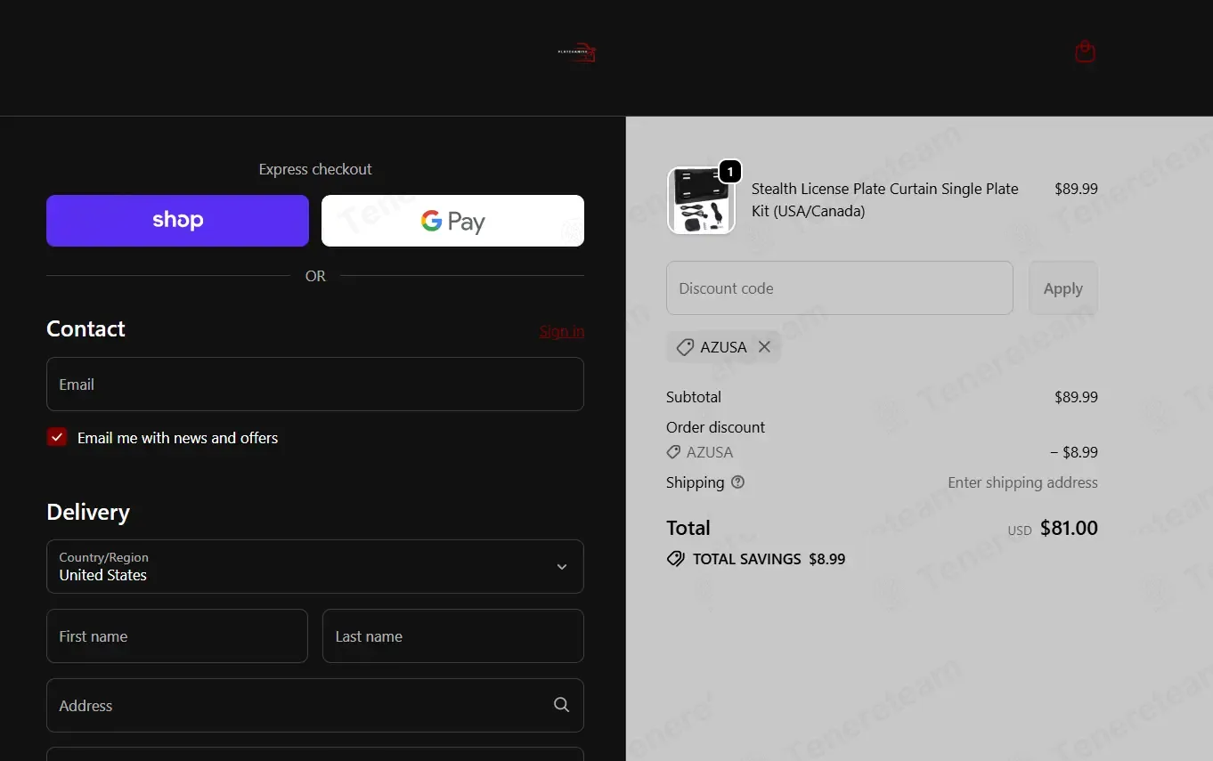Select the Last name field
This screenshot has width=1213, height=761.
pos(453,636)
